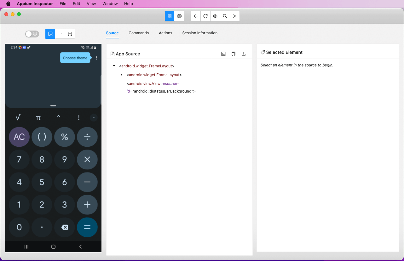Quit session with the X icon
Image resolution: width=404 pixels, height=261 pixels.
coord(235,16)
